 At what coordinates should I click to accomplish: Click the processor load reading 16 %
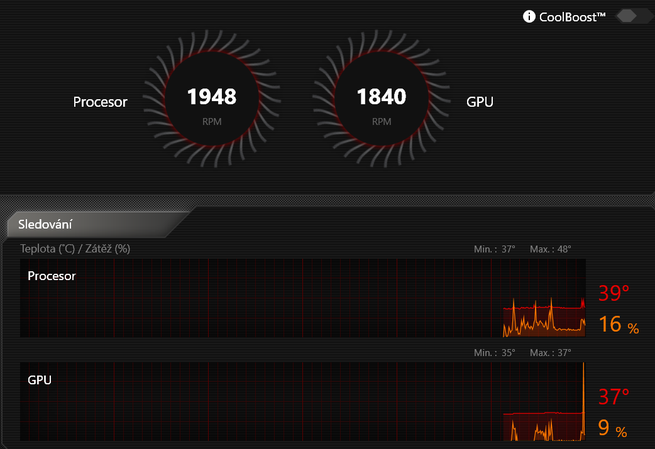(x=619, y=324)
